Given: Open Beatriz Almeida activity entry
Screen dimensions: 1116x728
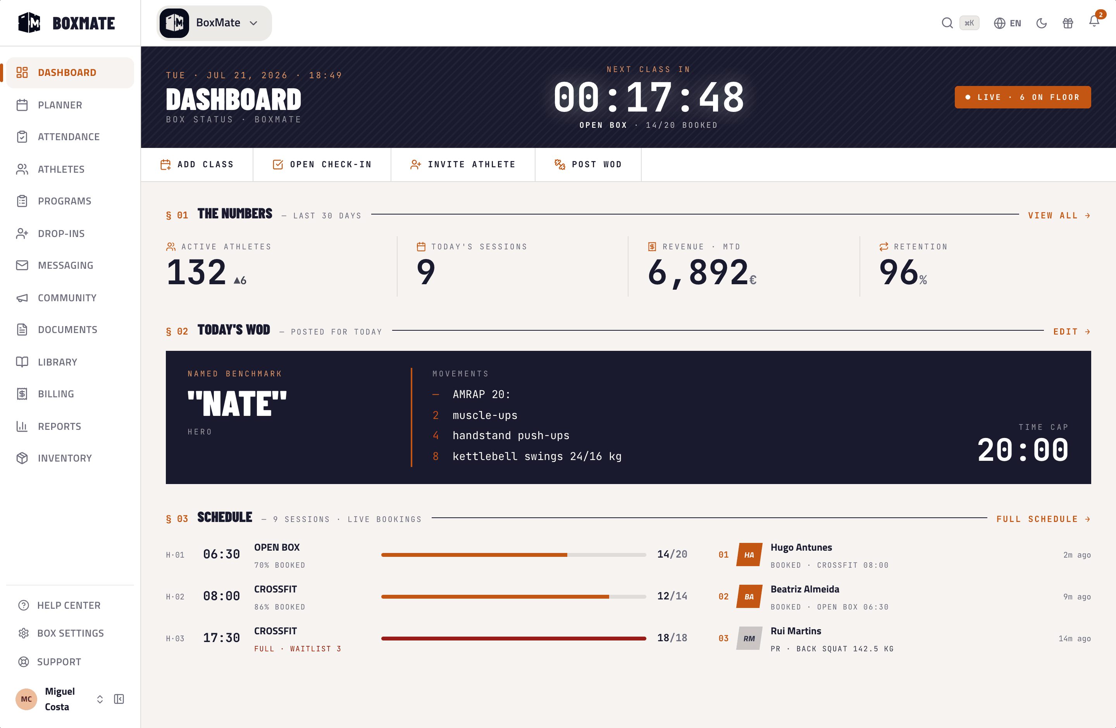Looking at the screenshot, I should click(x=904, y=597).
